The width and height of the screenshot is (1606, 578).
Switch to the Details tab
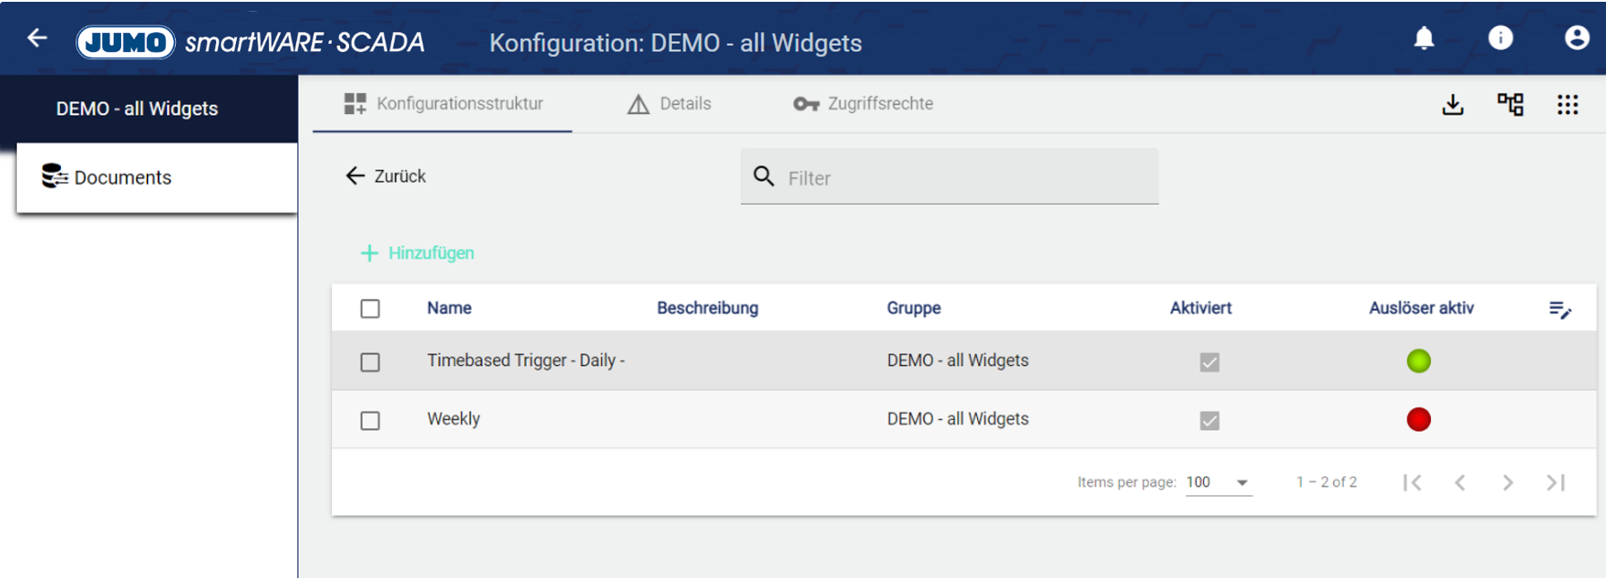[x=669, y=104]
